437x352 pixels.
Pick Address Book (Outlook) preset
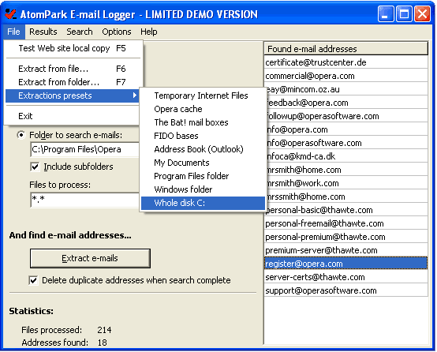point(203,149)
